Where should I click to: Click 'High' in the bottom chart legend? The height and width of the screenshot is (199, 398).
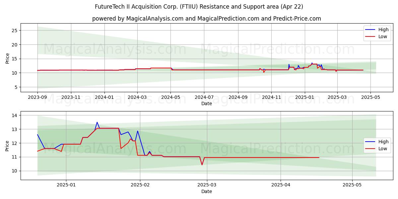383,142
